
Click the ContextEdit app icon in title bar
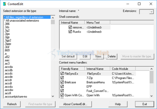(4, 4)
